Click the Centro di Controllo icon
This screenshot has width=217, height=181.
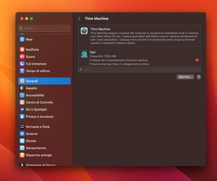22,102
